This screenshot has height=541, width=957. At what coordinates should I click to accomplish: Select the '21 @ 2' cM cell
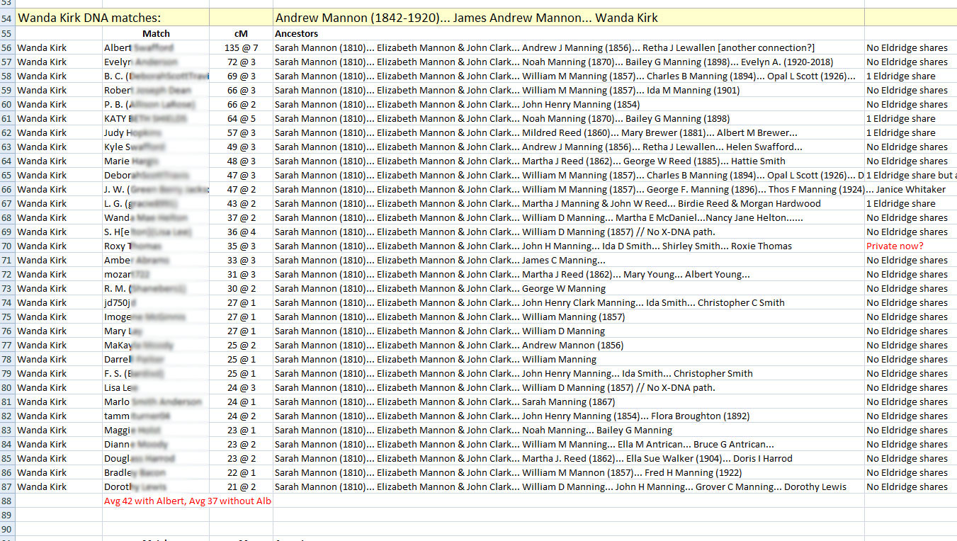[x=241, y=486]
